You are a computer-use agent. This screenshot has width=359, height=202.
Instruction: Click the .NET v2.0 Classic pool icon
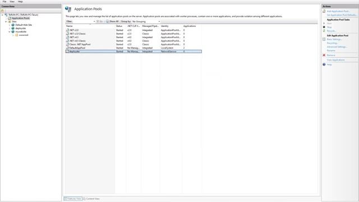click(x=67, y=34)
